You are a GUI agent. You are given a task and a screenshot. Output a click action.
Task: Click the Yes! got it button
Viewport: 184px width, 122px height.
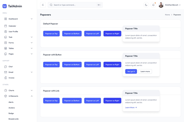point(131,71)
